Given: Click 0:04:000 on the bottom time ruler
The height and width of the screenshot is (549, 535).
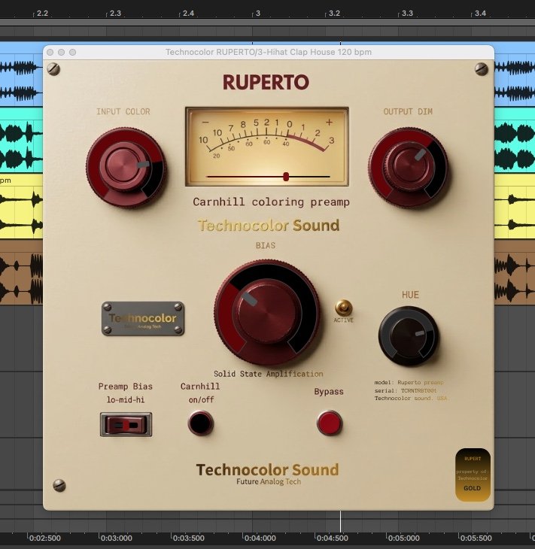Looking at the screenshot, I should tap(260, 538).
